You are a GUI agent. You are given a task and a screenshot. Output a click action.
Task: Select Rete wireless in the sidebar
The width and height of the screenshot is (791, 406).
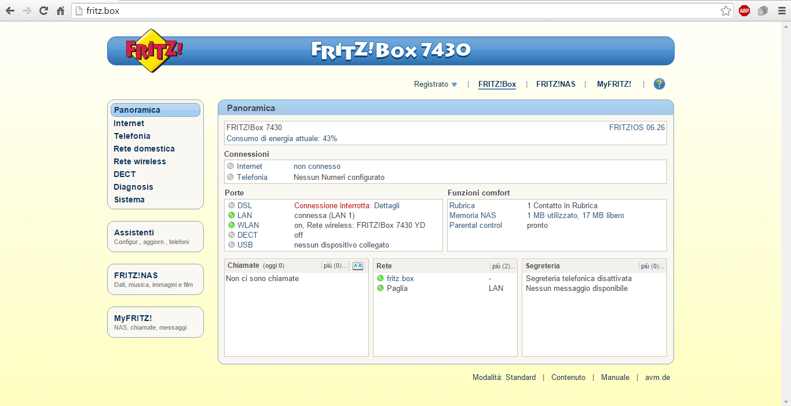click(140, 161)
